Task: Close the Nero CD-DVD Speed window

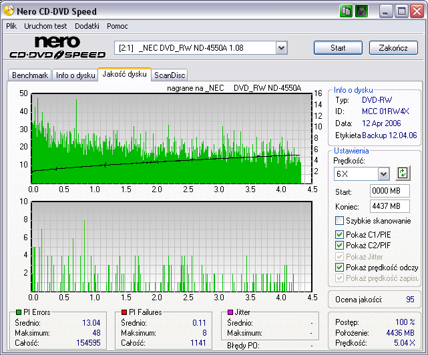Action: (417, 11)
